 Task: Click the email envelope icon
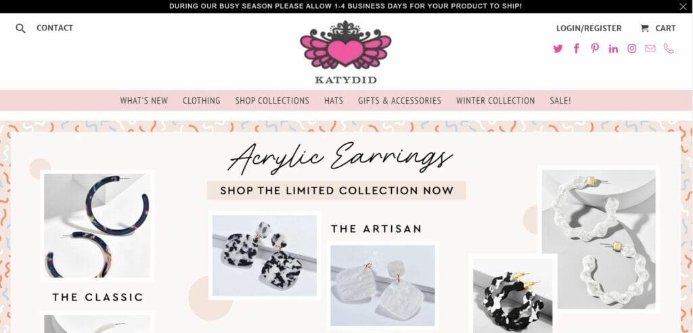pos(650,48)
